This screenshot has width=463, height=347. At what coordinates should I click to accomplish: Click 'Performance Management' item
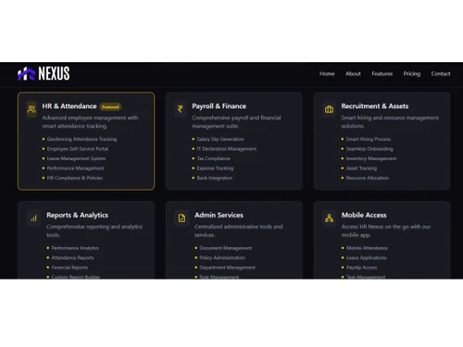click(76, 168)
